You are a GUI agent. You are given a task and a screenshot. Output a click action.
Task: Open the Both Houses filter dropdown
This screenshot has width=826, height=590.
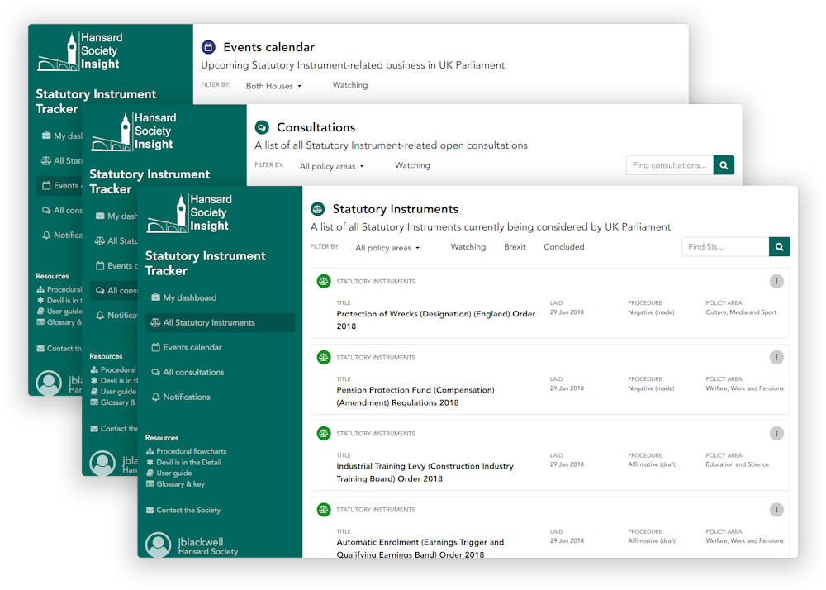pyautogui.click(x=273, y=85)
